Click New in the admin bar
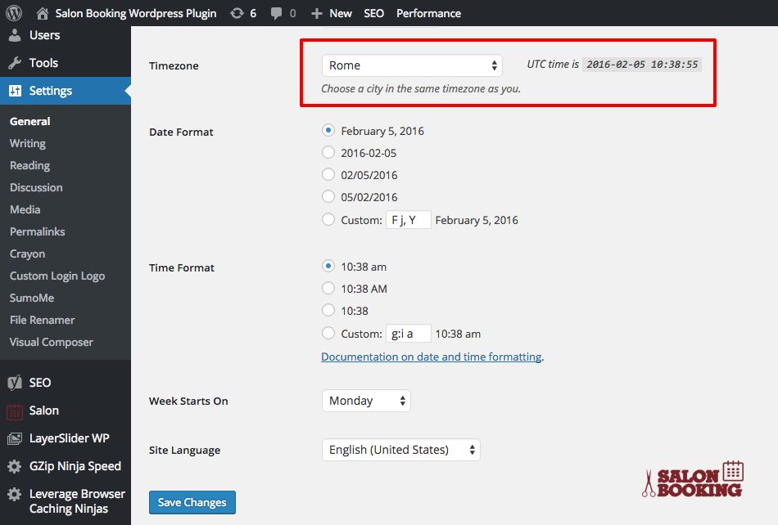This screenshot has height=525, width=778. point(341,13)
